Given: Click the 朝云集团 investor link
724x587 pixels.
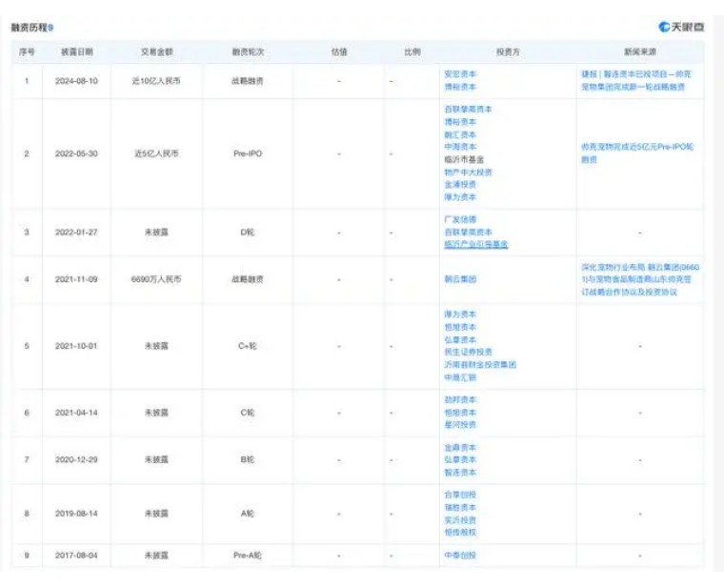Looking at the screenshot, I should tap(460, 279).
